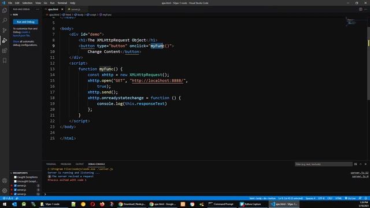This screenshot has width=370, height=208.
Task: Switch to the OUTPUT panel tab
Action: point(80,164)
